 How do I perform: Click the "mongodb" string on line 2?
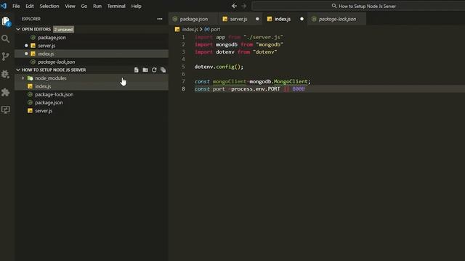[x=270, y=44]
